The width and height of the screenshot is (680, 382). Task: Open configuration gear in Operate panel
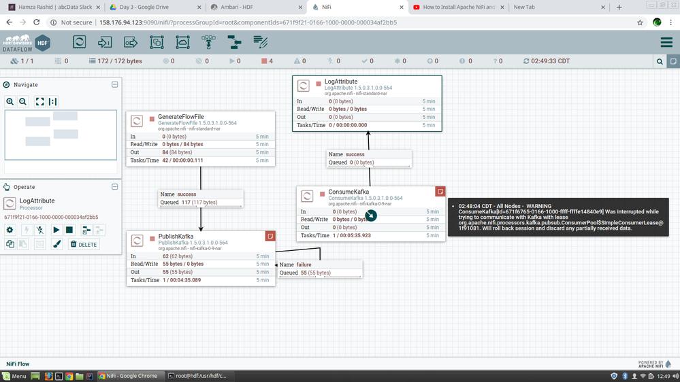10,230
